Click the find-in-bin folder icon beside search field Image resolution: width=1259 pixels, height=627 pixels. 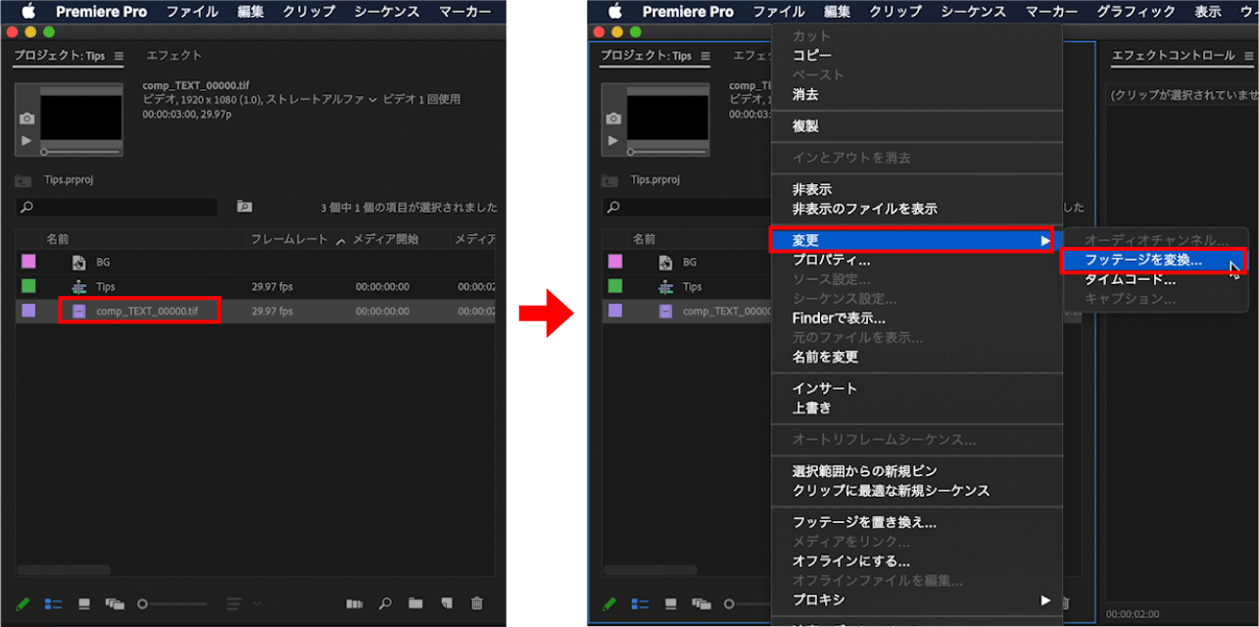point(244,207)
